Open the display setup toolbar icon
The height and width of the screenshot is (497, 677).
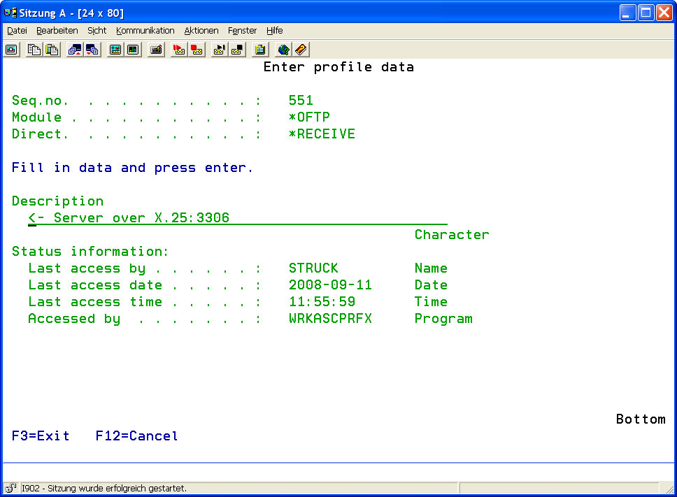[115, 50]
